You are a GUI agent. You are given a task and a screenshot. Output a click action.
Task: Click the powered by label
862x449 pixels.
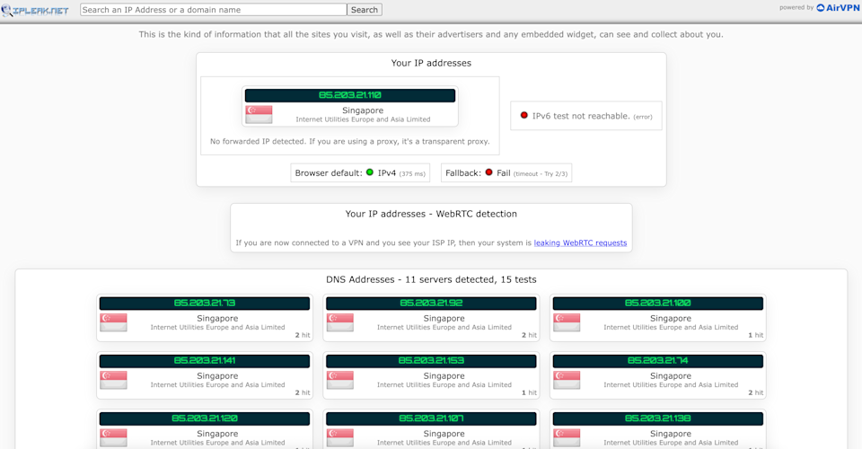796,8
